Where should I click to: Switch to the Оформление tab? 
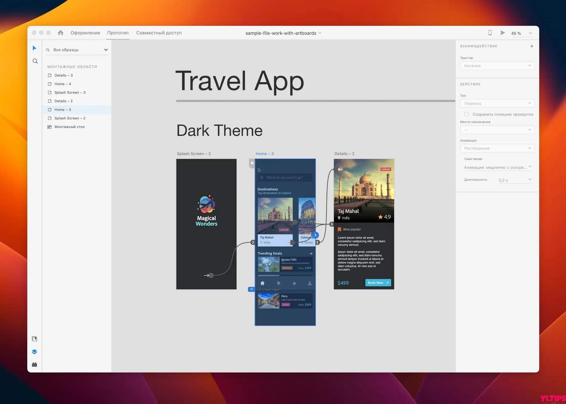point(85,33)
